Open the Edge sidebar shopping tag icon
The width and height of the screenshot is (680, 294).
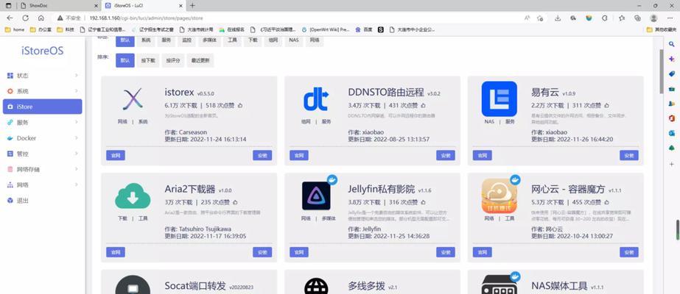(672, 73)
